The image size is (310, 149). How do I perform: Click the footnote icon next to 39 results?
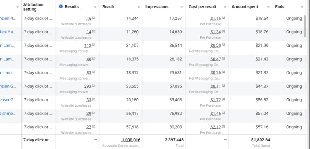[94, 113]
